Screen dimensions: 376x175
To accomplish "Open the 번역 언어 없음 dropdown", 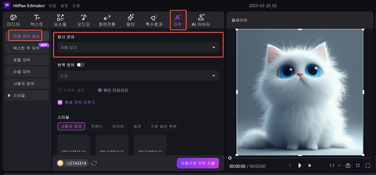I will coord(138,75).
